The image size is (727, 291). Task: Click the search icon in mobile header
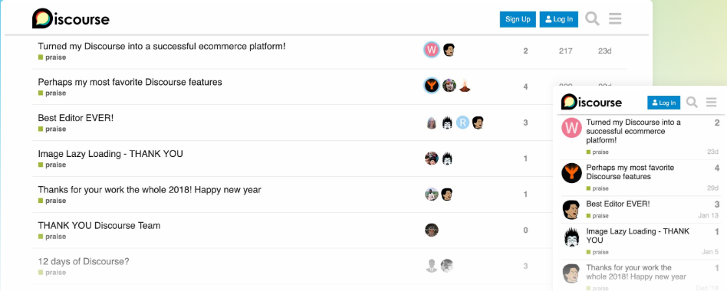(692, 103)
